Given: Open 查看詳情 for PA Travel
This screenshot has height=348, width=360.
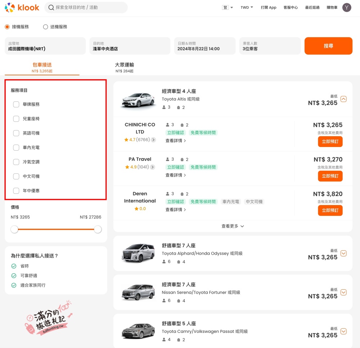Looking at the screenshot, I should [x=176, y=175].
